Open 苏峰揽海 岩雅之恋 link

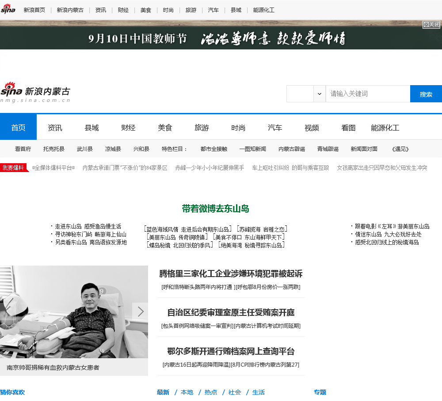coord(262,229)
